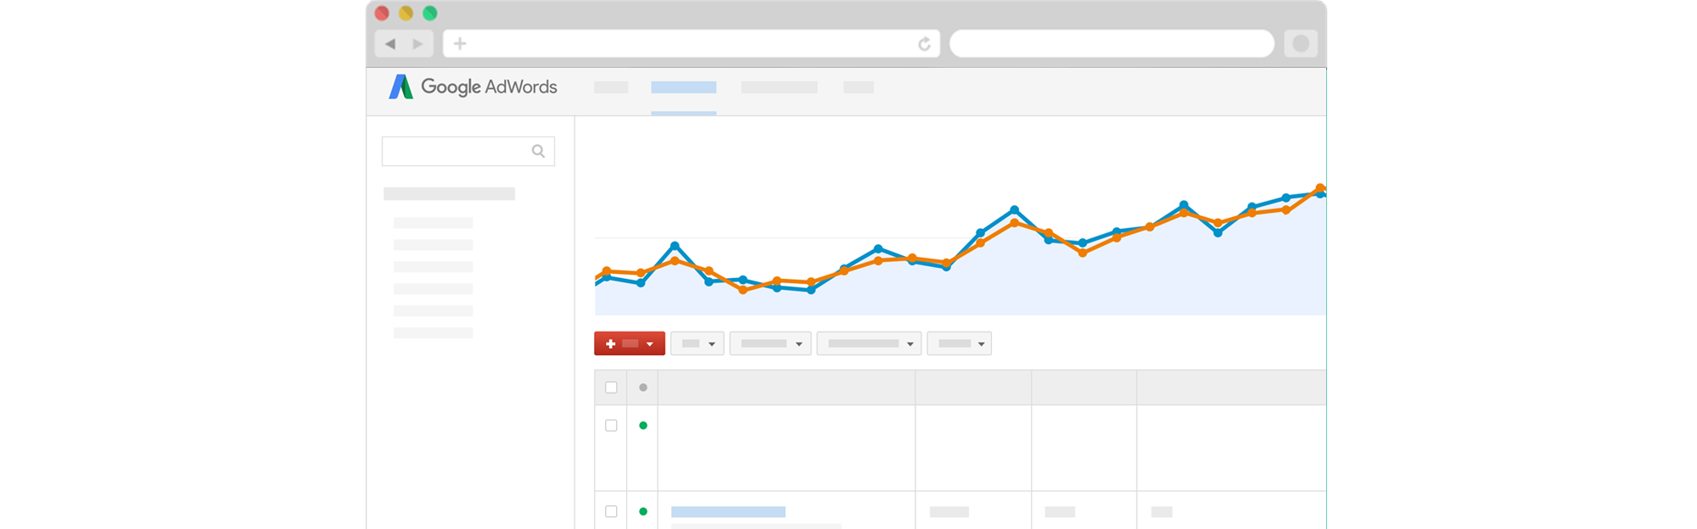Click the browser forward arrow
The height and width of the screenshot is (529, 1697).
pos(417,43)
